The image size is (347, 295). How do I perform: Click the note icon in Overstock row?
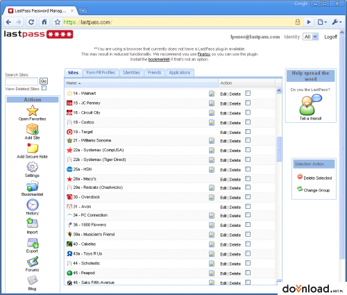pyautogui.click(x=212, y=197)
